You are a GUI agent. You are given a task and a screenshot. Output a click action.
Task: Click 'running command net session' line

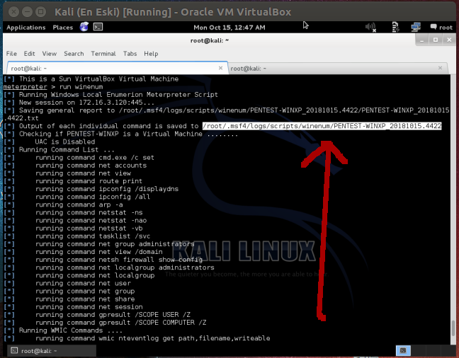tap(89, 307)
